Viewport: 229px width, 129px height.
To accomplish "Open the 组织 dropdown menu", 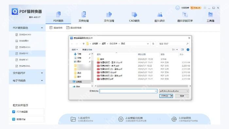I will [75, 50].
